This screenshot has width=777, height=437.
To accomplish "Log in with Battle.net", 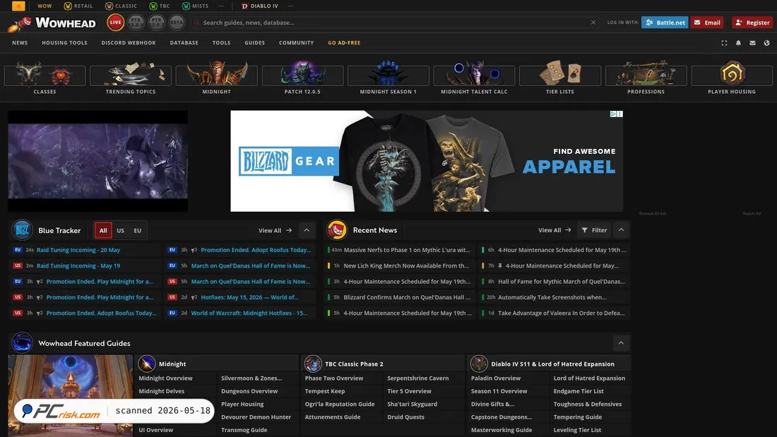I will 665,23.
